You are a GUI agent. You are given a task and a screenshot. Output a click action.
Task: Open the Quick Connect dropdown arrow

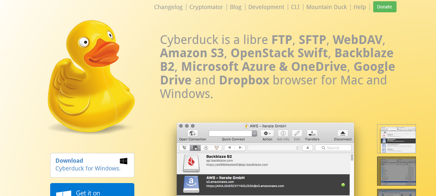254,133
